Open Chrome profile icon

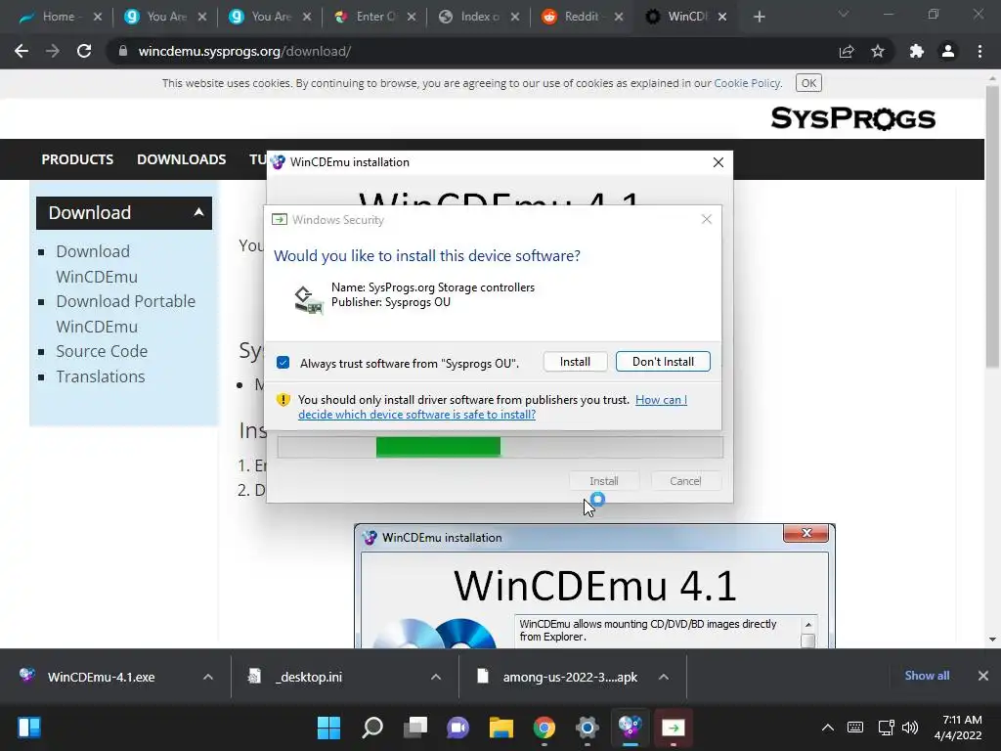click(x=948, y=51)
